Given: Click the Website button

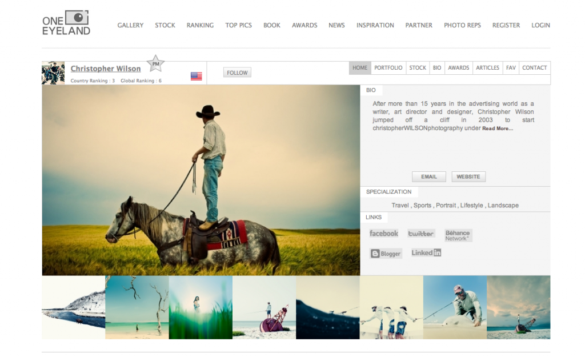Looking at the screenshot, I should click(x=468, y=177).
